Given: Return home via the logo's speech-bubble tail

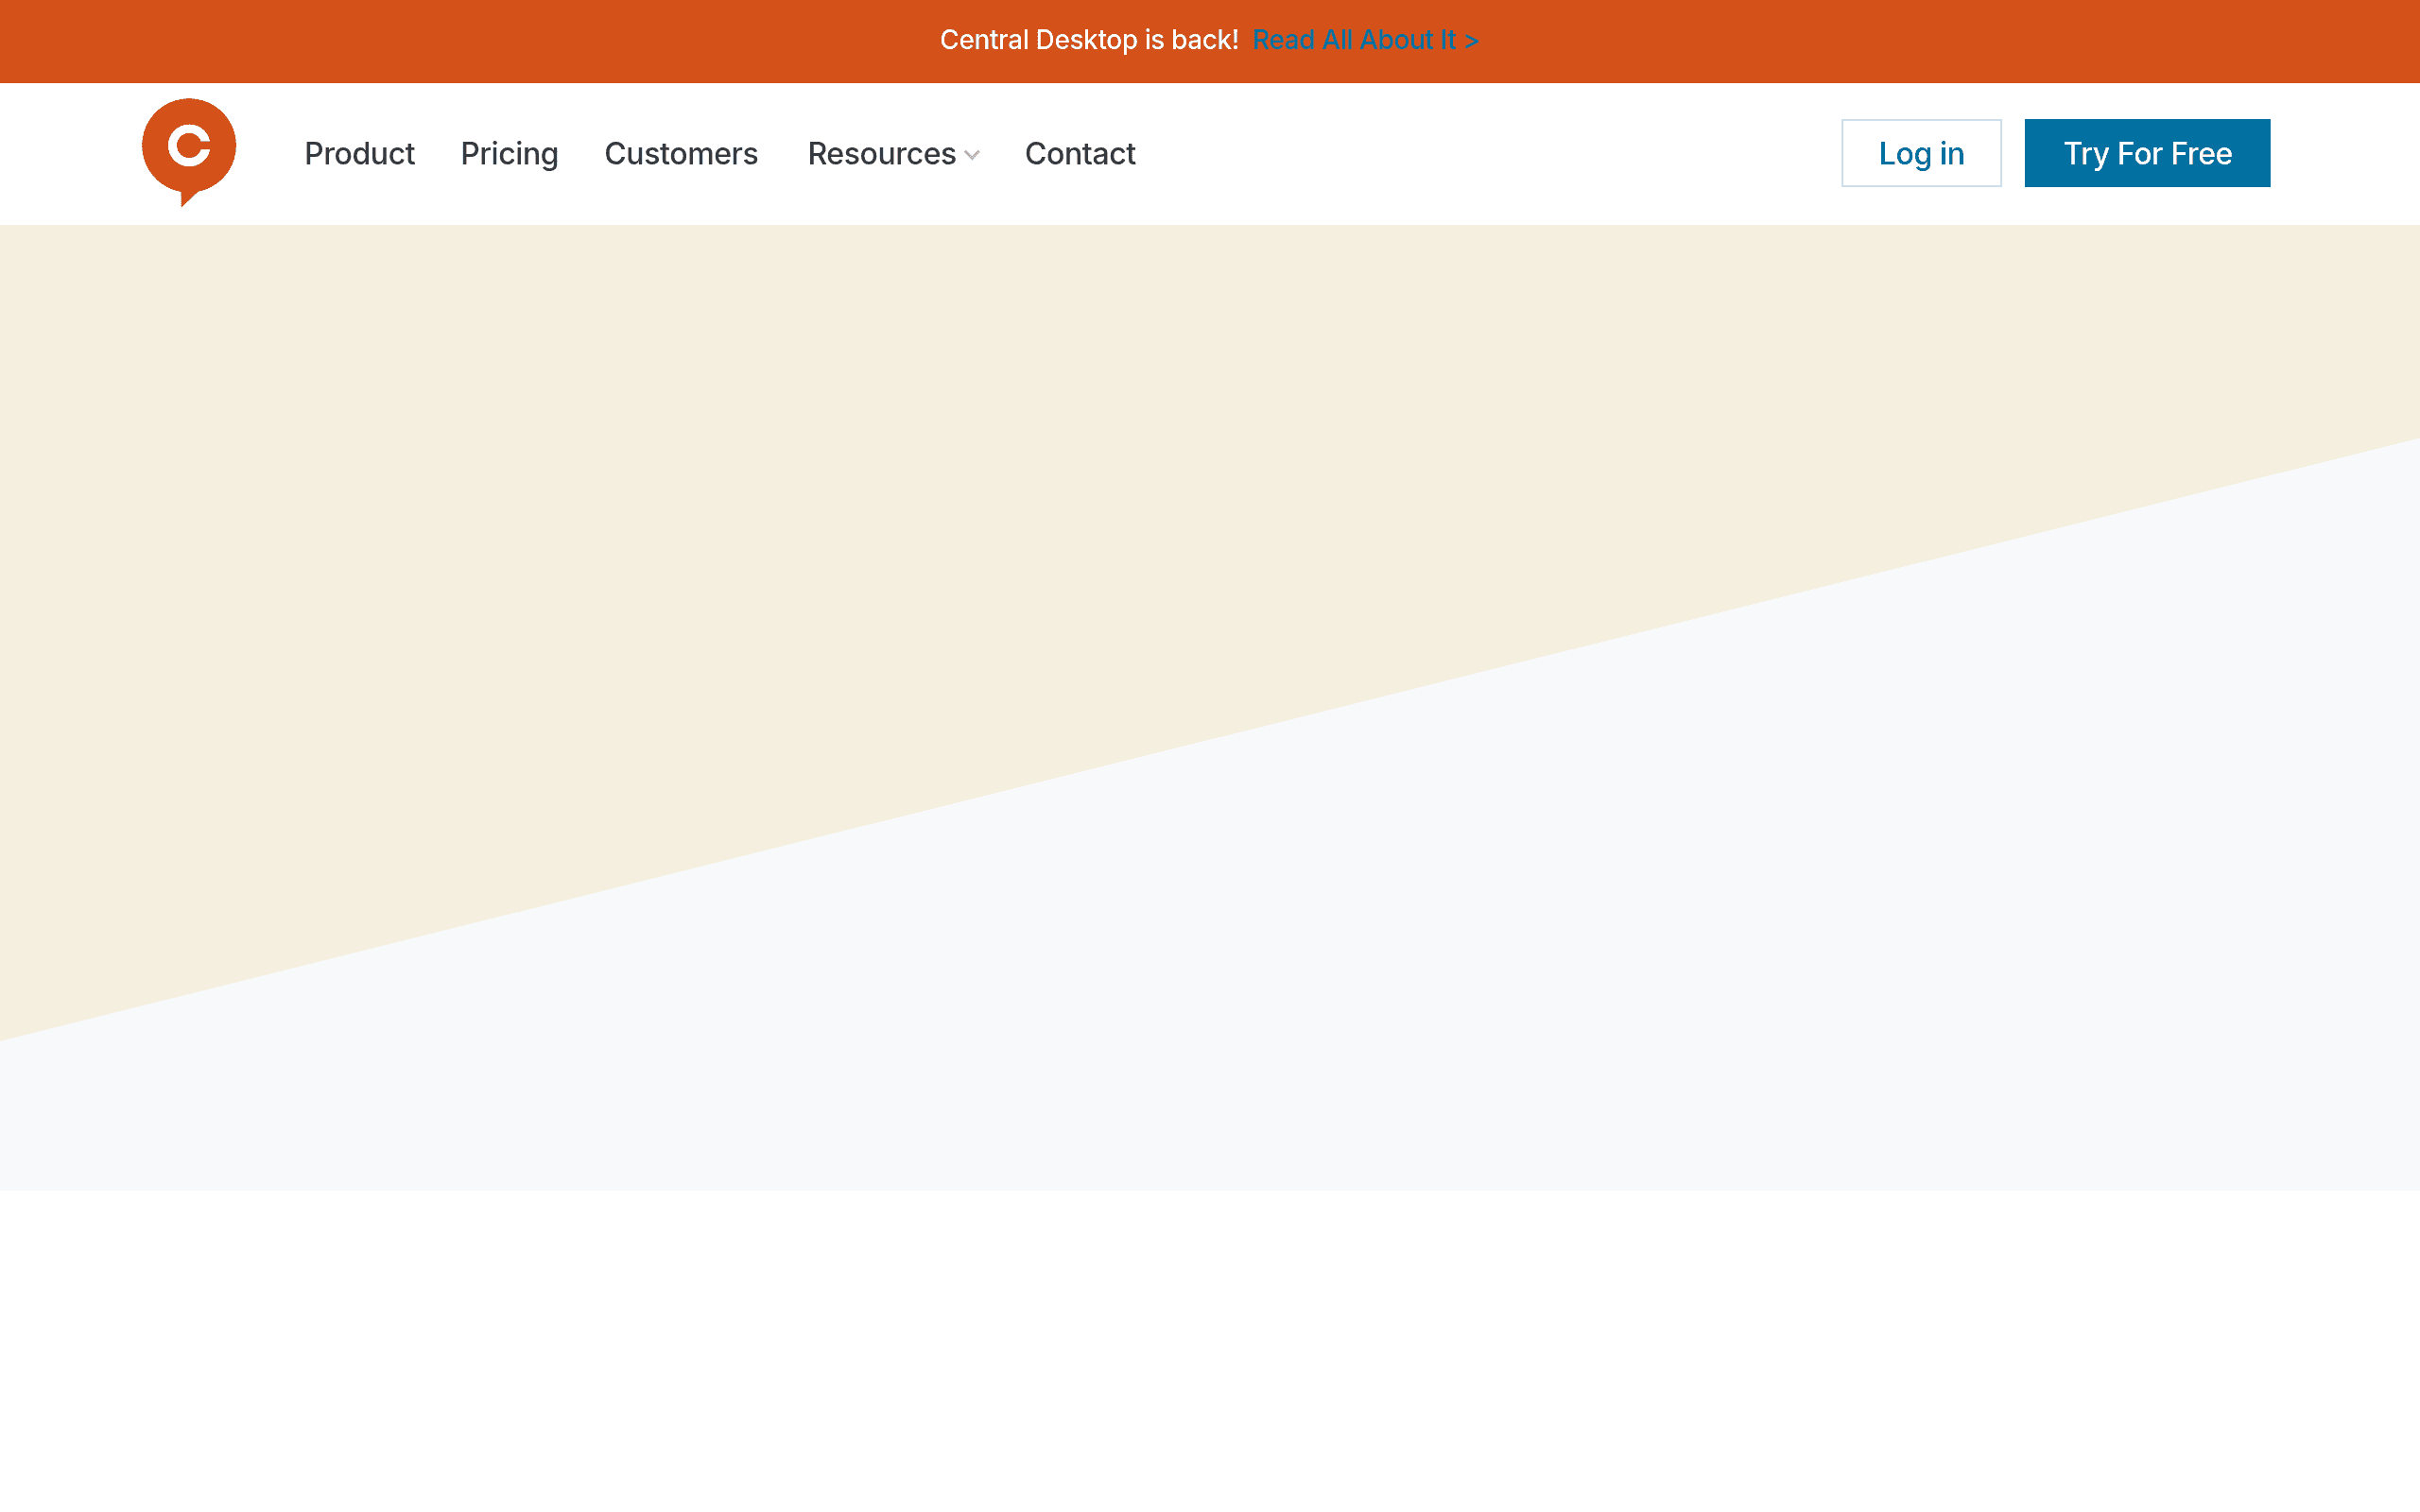Looking at the screenshot, I should (x=187, y=198).
